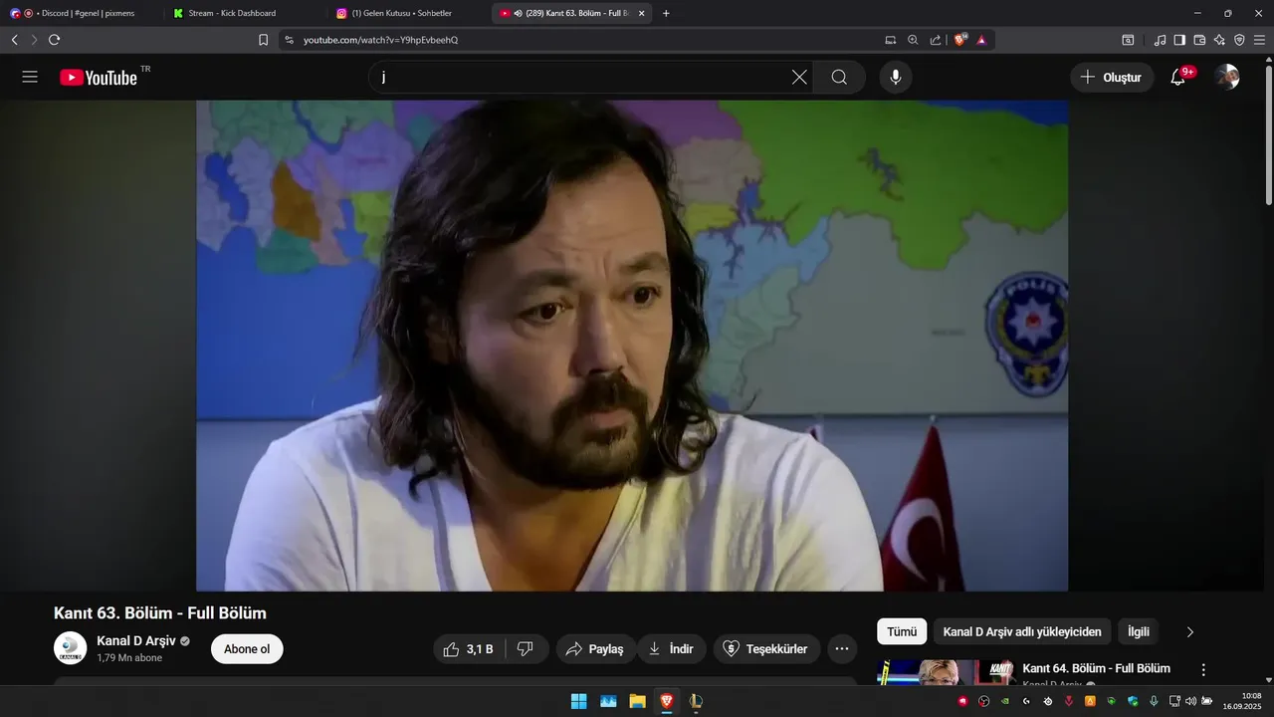
Task: Open the Windows Start menu
Action: [x=578, y=701]
